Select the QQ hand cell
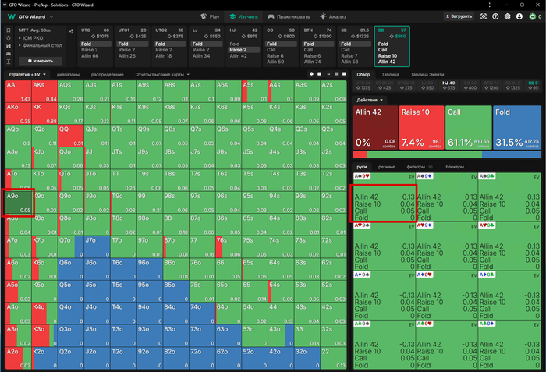This screenshot has width=546, height=372. tap(71, 136)
